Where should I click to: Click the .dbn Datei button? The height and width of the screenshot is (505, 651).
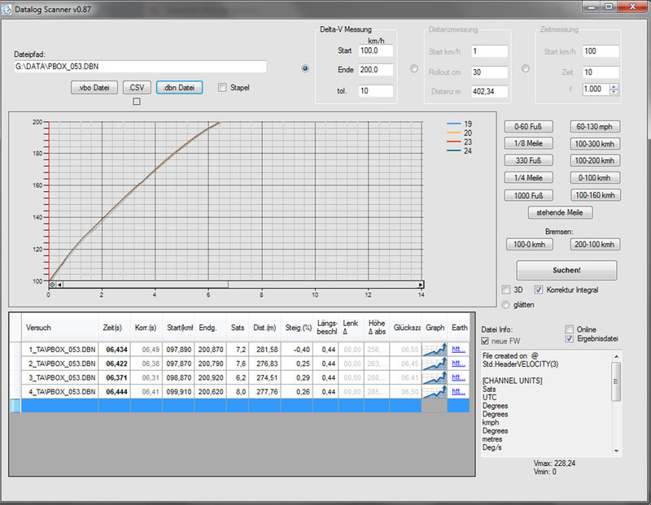[x=179, y=87]
